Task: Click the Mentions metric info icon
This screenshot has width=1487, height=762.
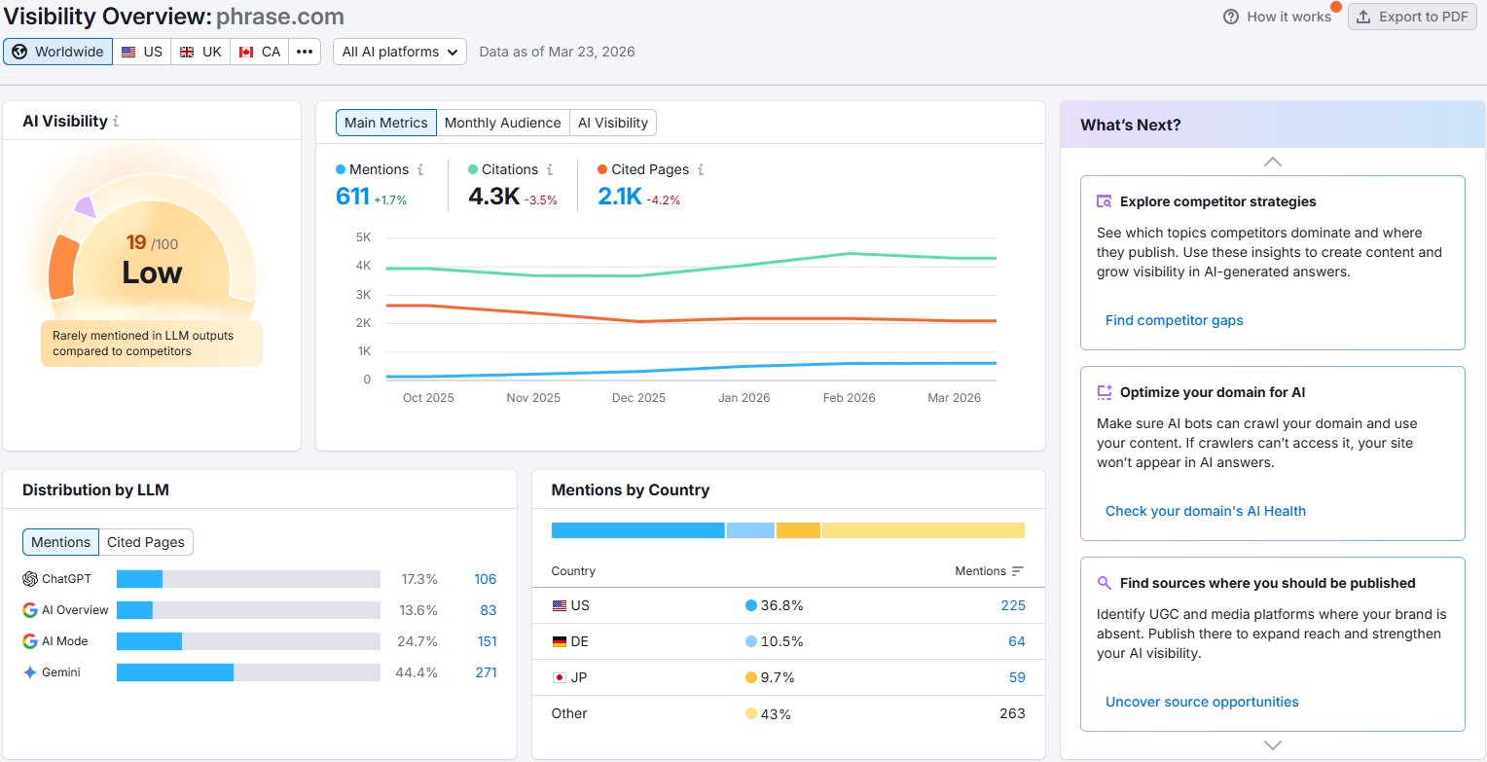Action: [420, 169]
